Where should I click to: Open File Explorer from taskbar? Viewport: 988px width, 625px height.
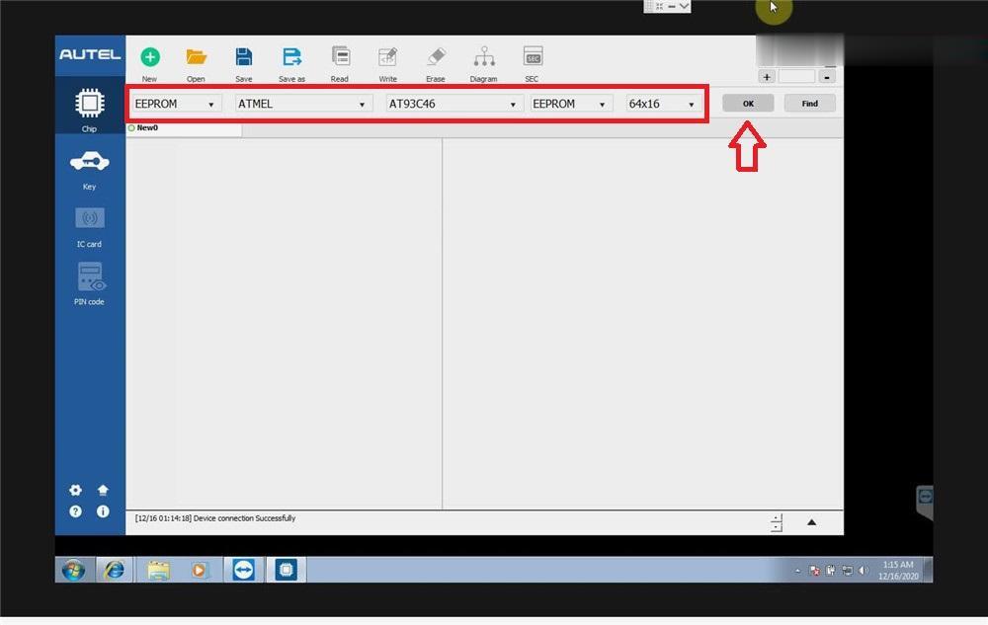point(158,571)
